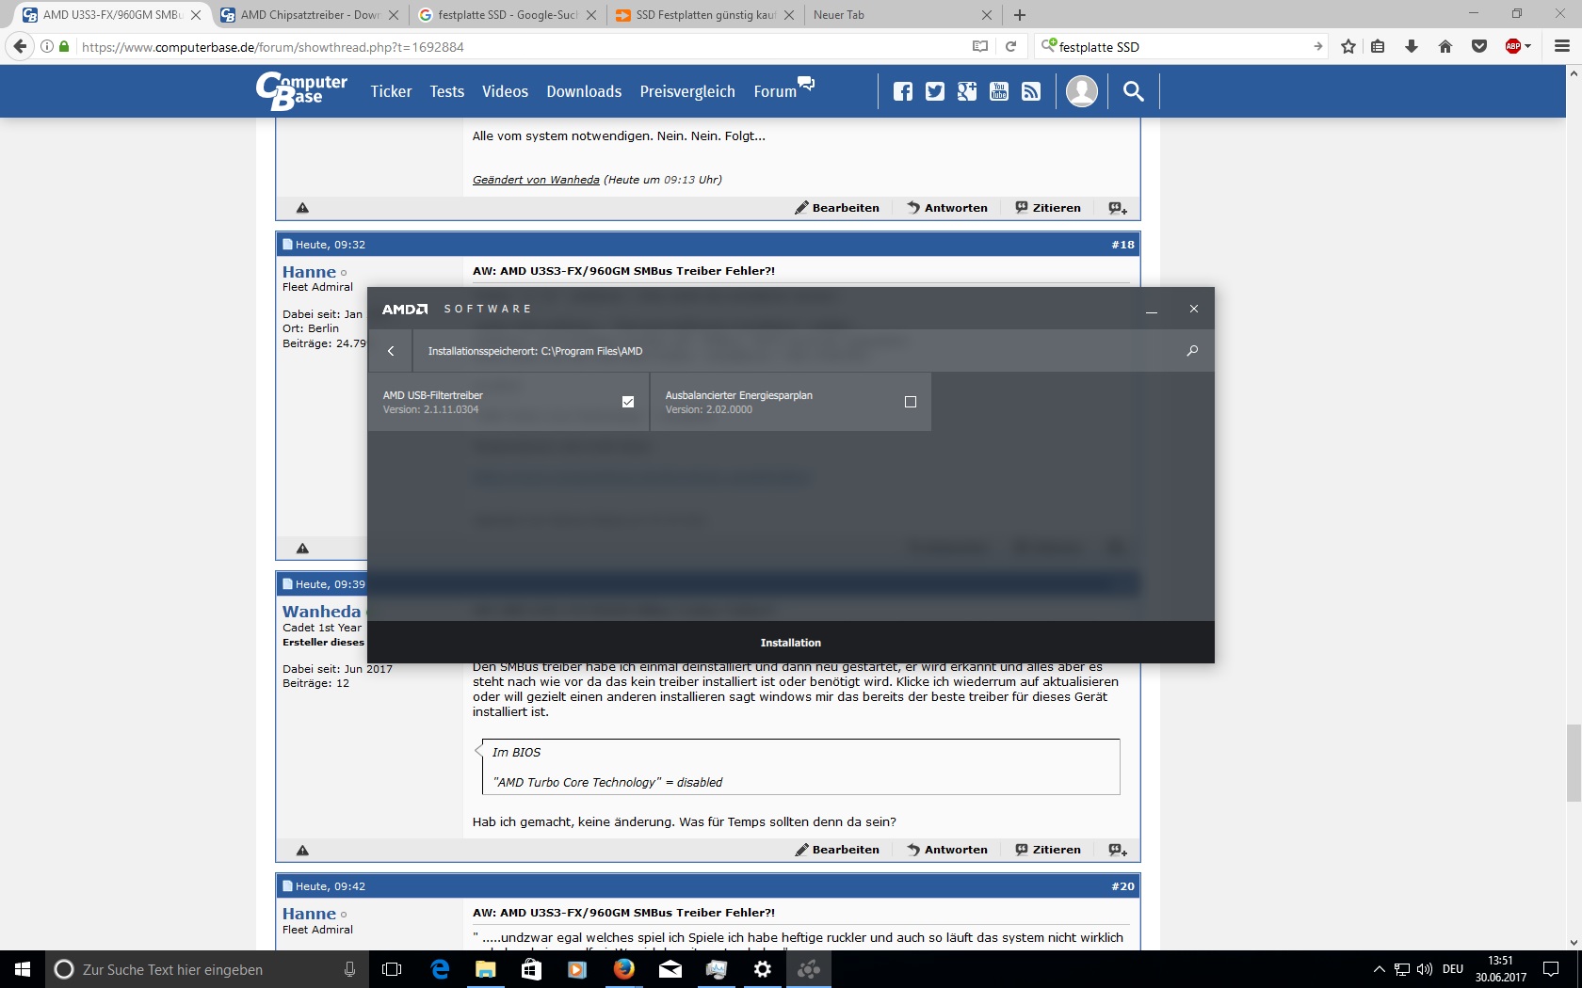
Task: Check the Ausbalancierter Energiesparplan checkbox
Action: tap(910, 402)
